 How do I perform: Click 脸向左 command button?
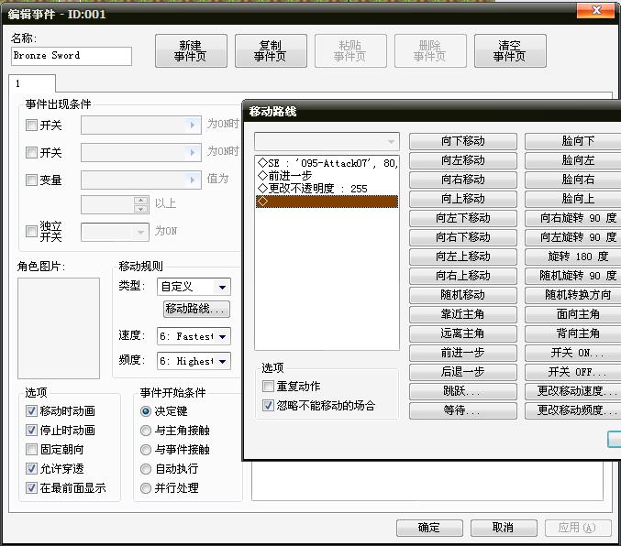pos(573,160)
